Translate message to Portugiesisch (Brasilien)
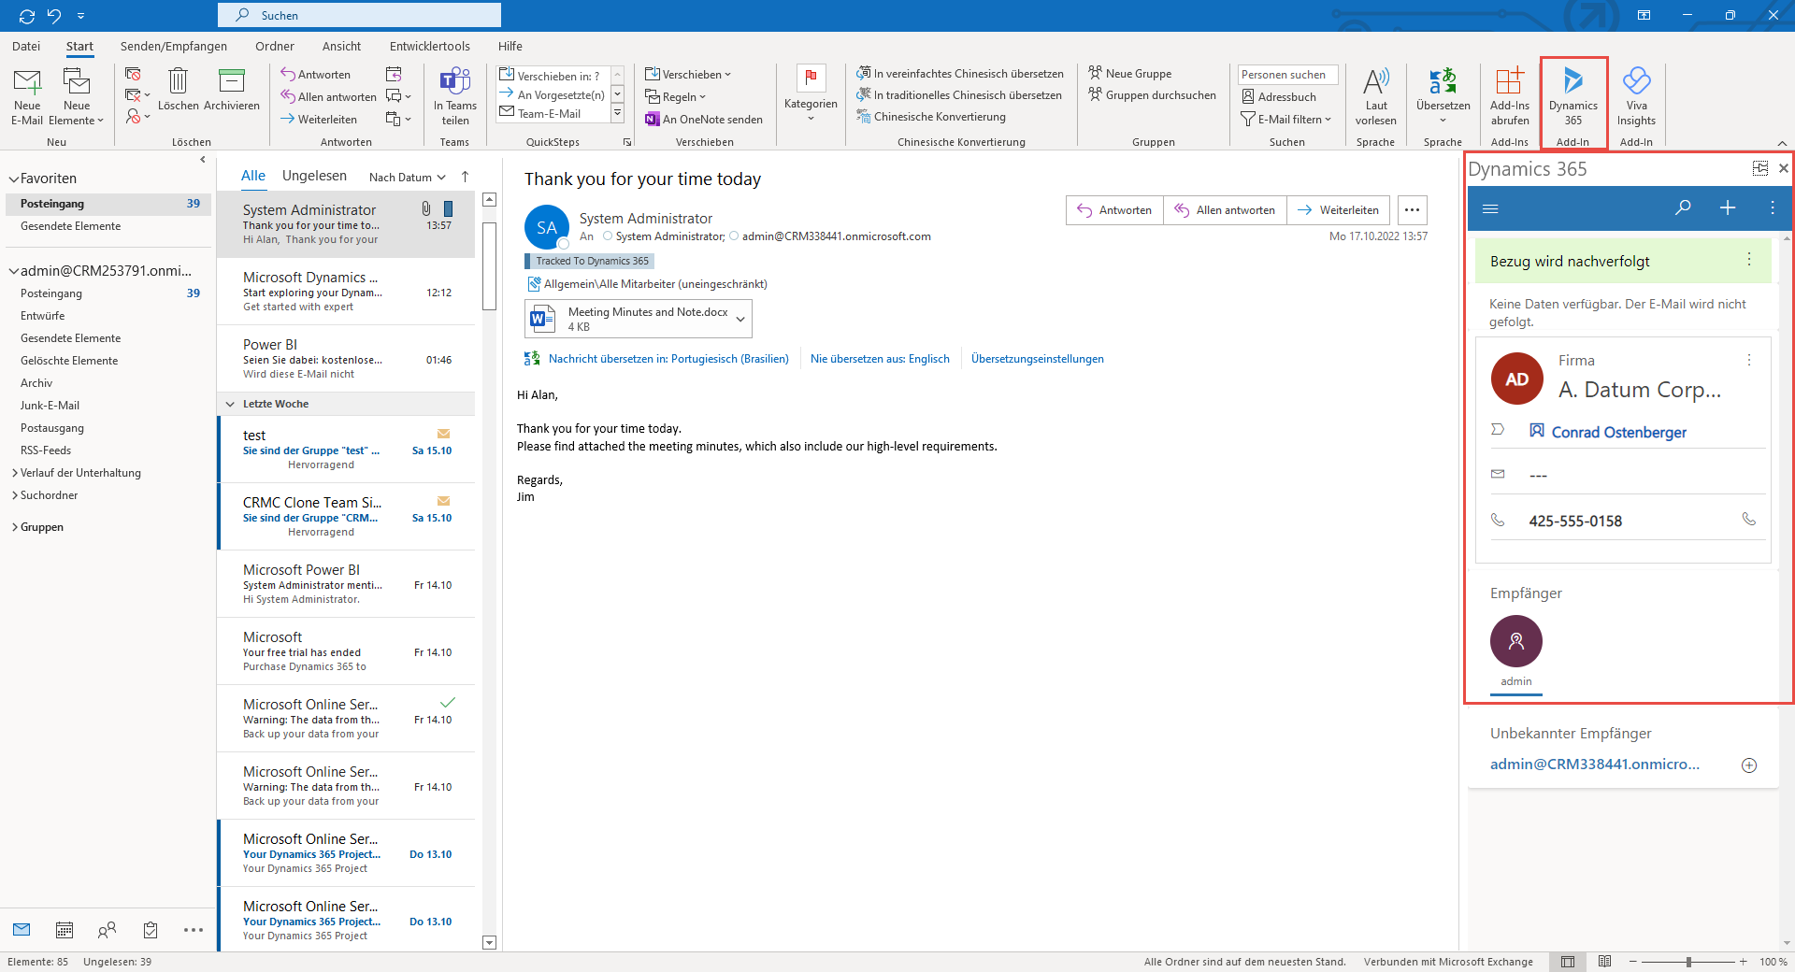 click(668, 359)
